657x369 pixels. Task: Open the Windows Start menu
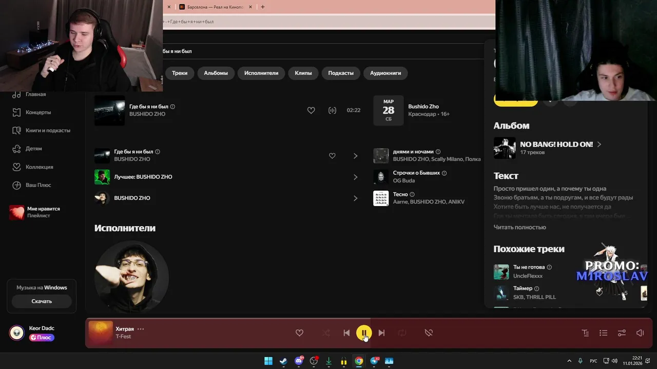point(268,361)
